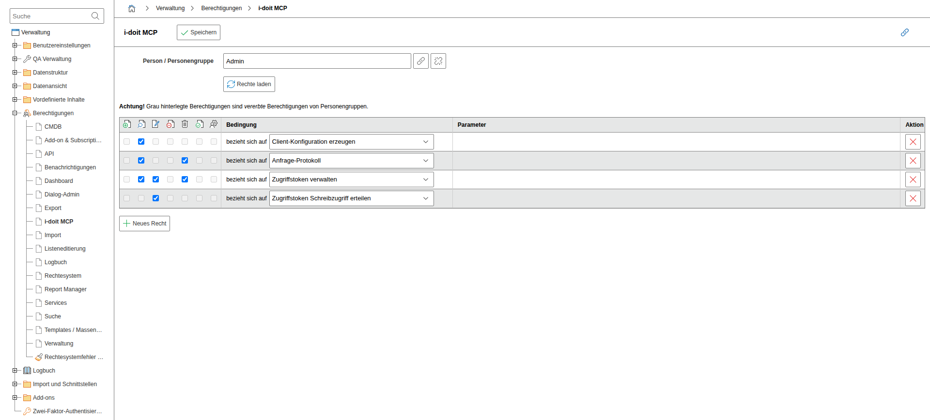
Task: Expand the Benutzereinstellungen tree node
Action: pyautogui.click(x=15, y=45)
